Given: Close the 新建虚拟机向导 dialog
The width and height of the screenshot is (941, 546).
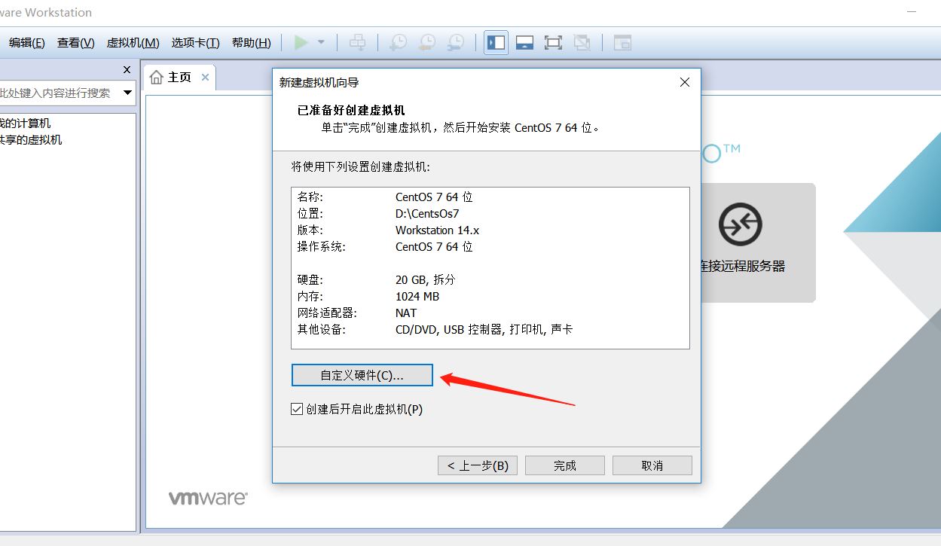Looking at the screenshot, I should coord(685,82).
